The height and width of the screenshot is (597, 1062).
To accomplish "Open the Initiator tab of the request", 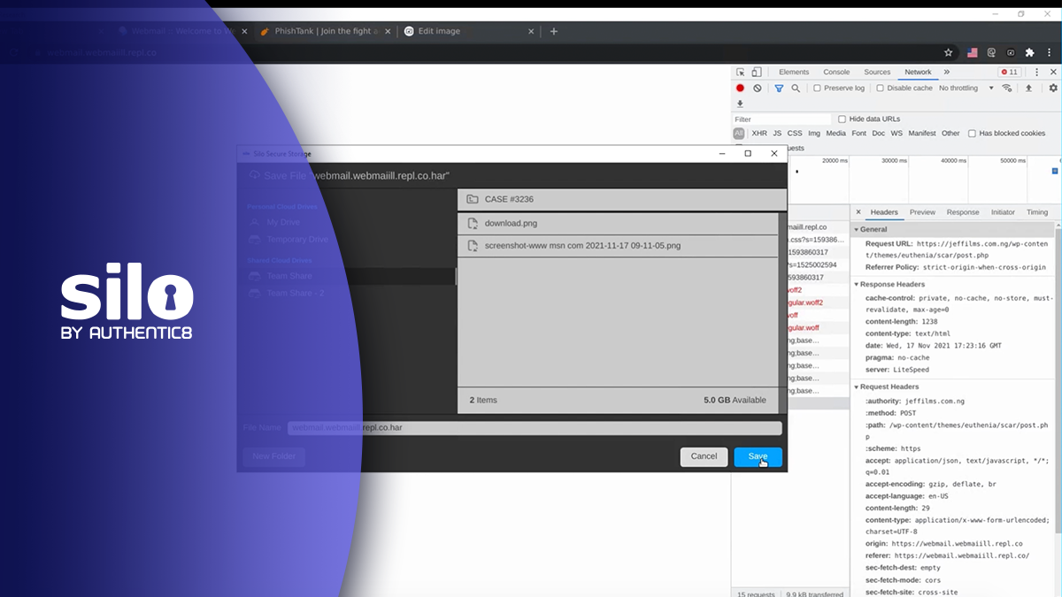I will click(x=1003, y=212).
